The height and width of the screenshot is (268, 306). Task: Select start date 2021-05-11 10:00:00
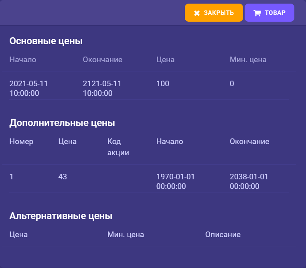(28, 88)
